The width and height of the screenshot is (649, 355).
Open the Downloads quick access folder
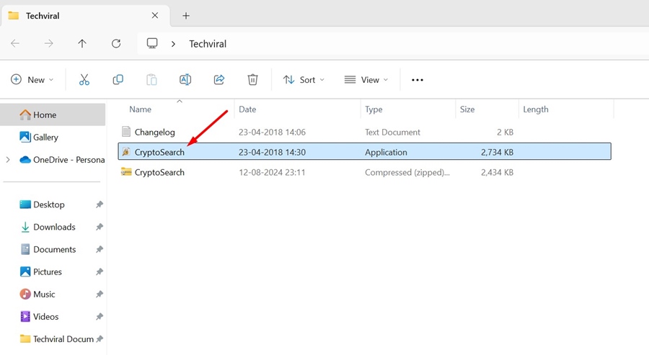48,227
